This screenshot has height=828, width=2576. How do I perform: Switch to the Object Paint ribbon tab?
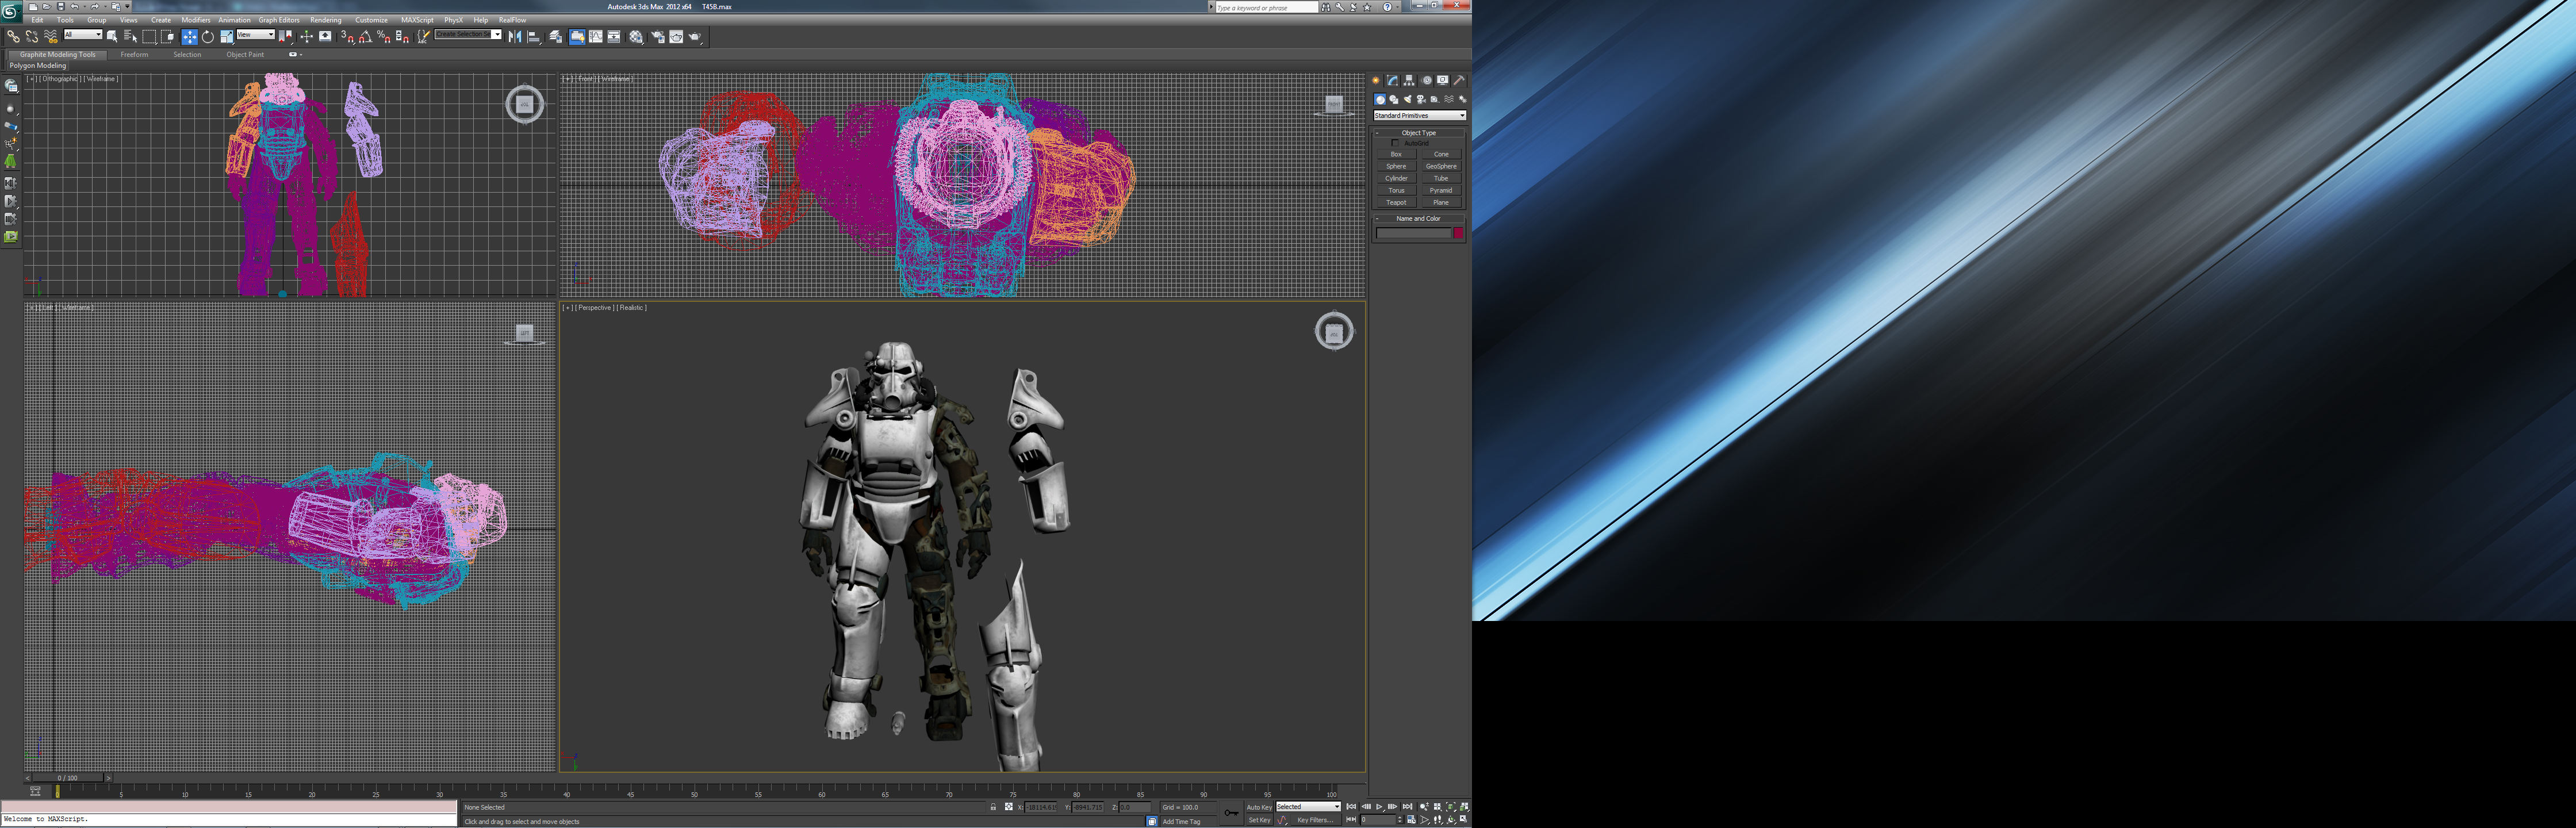pos(245,55)
